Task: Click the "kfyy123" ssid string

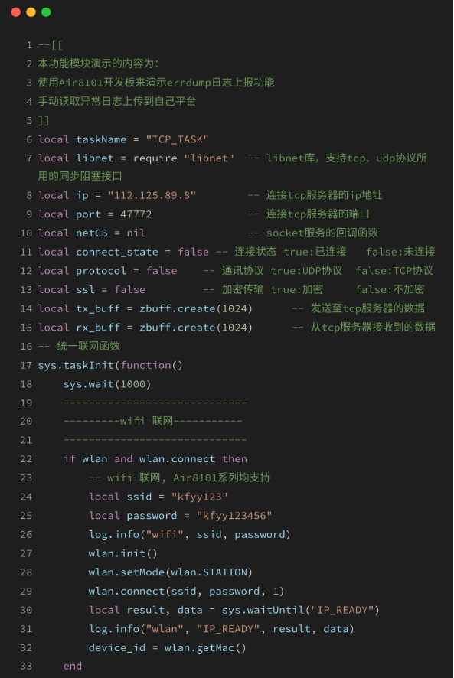Action: [199, 497]
